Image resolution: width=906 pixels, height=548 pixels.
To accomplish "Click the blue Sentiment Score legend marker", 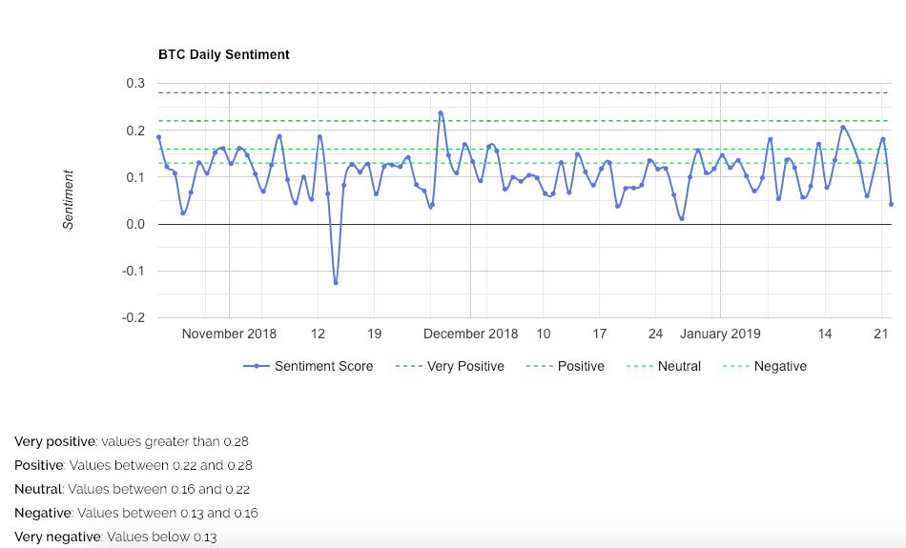I will (256, 366).
